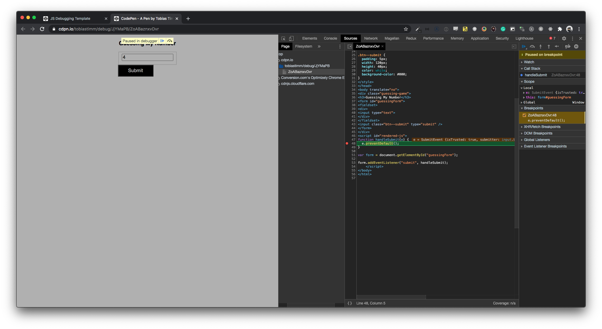The image size is (602, 329).
Task: Click the browser address bar URL
Action: click(x=109, y=29)
